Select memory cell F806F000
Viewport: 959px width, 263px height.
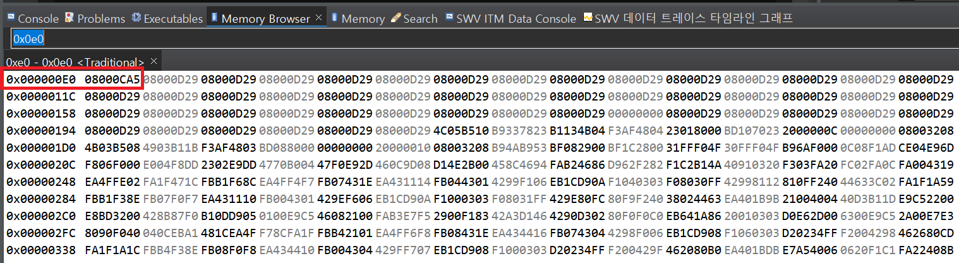(x=112, y=165)
